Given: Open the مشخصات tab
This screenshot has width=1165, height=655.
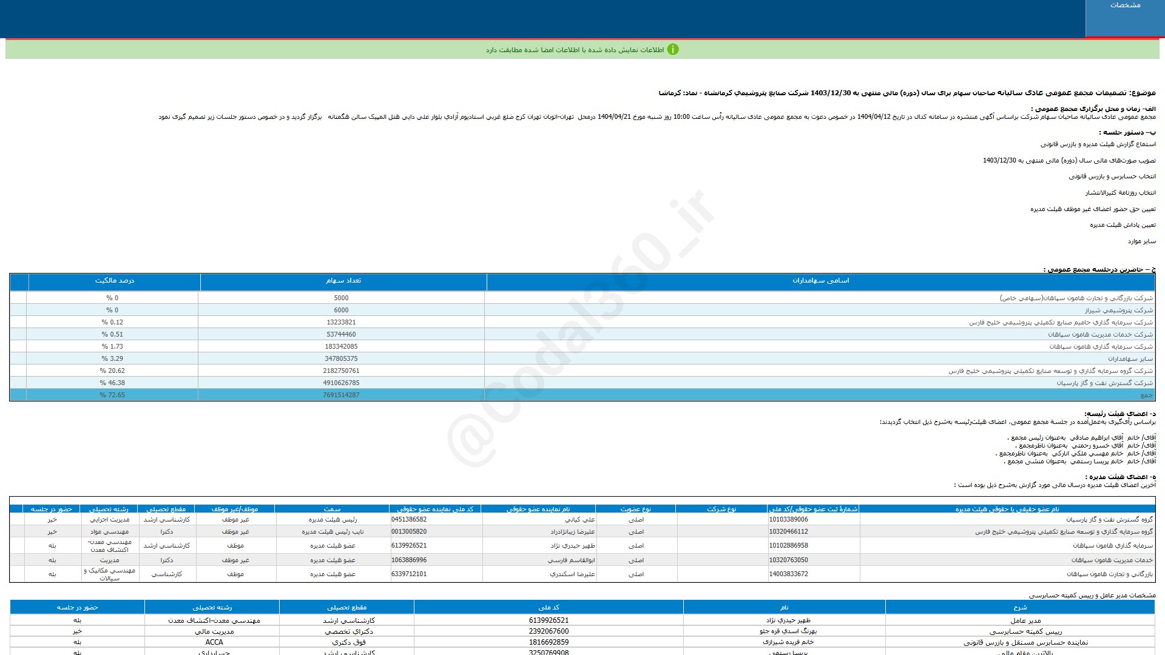Looking at the screenshot, I should (x=1125, y=18).
